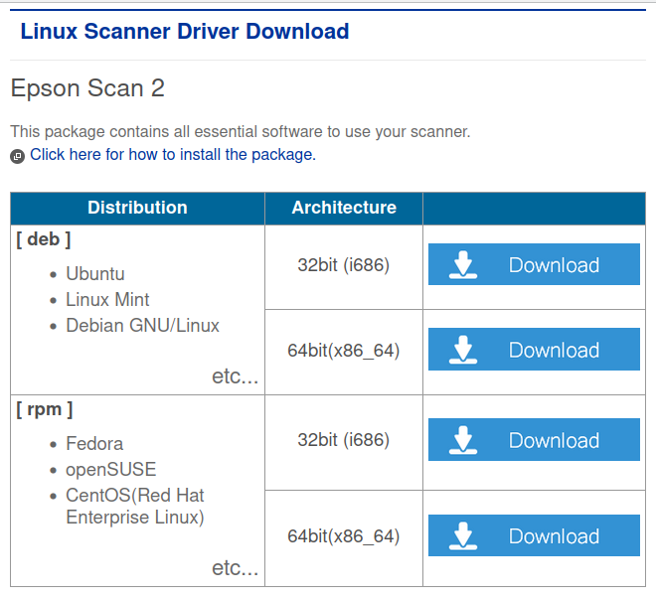The width and height of the screenshot is (656, 599).
Task: Click the '[ deb ]' package label
Action: tap(44, 239)
